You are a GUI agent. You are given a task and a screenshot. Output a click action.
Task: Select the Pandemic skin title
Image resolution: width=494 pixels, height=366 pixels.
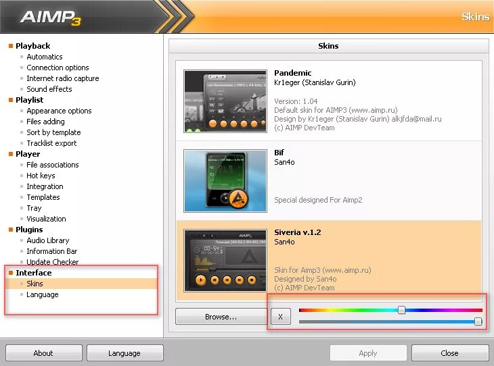point(293,73)
